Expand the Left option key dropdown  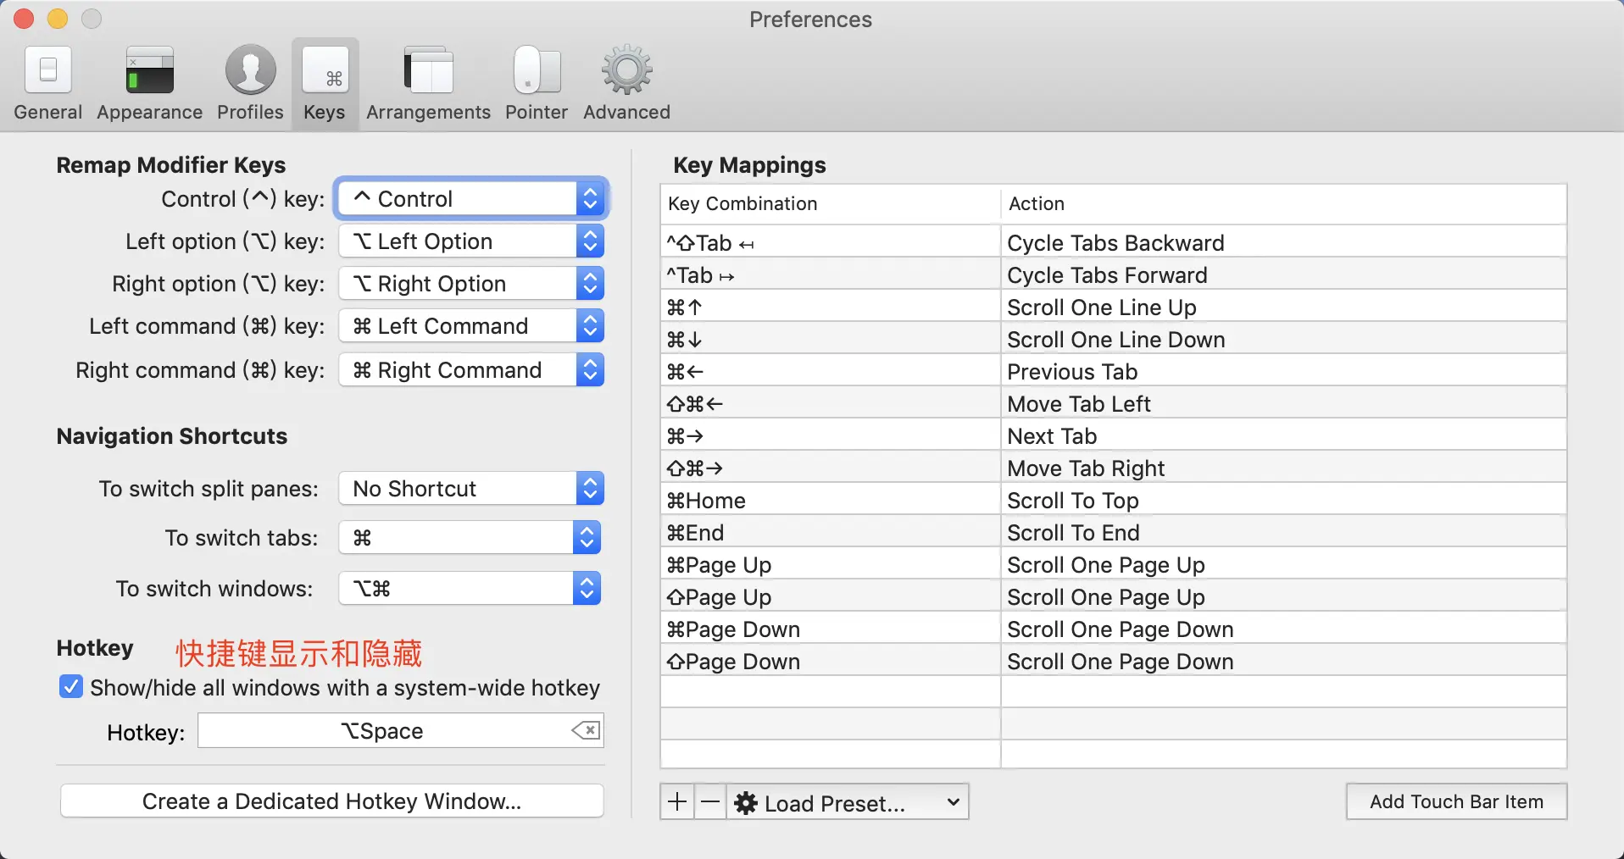pos(471,241)
